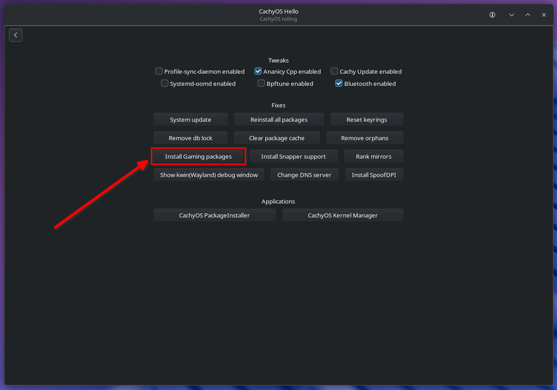Enable the Cachy Update tweak
The image size is (557, 390).
point(334,71)
